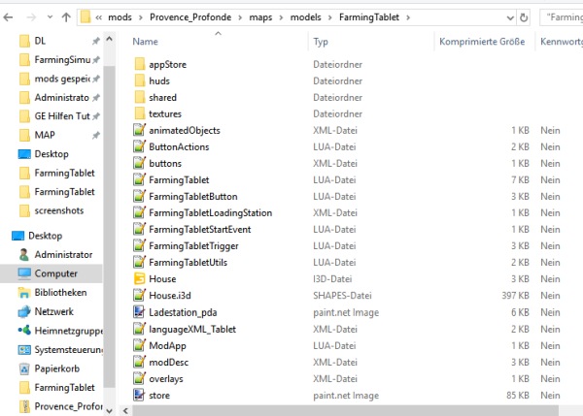
Task: Select the Ladestation_pda paint.net image icon
Action: [141, 311]
